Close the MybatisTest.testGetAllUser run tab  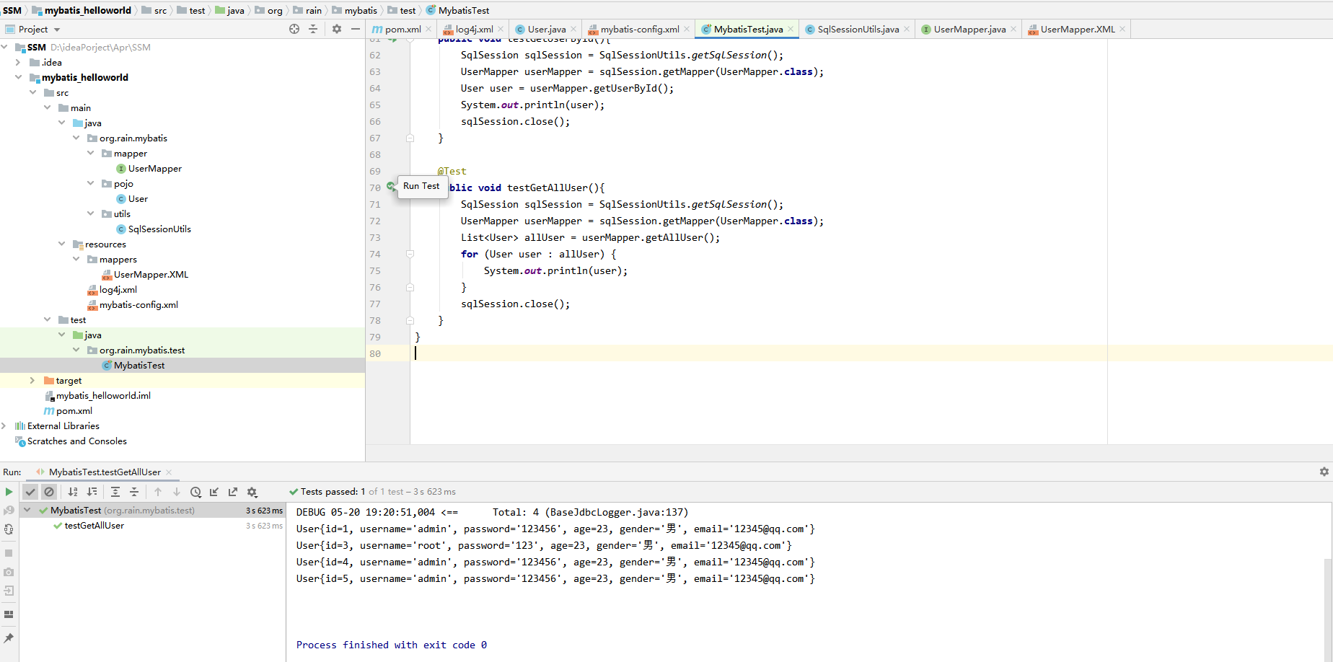169,472
